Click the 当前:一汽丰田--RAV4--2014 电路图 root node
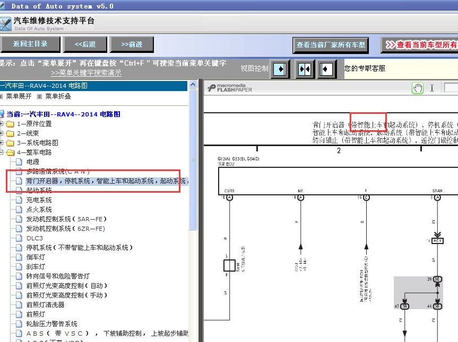Image resolution: width=458 pixels, height=342 pixels. [63, 114]
